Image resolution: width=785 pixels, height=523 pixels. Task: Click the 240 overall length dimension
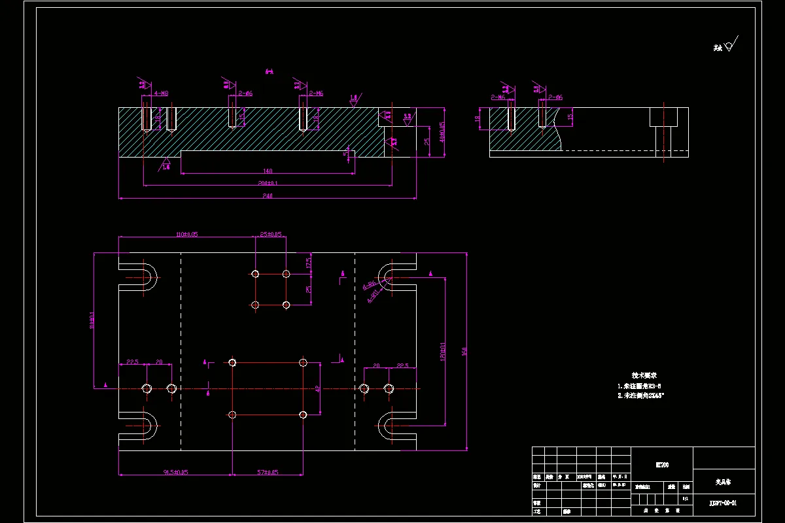(268, 195)
